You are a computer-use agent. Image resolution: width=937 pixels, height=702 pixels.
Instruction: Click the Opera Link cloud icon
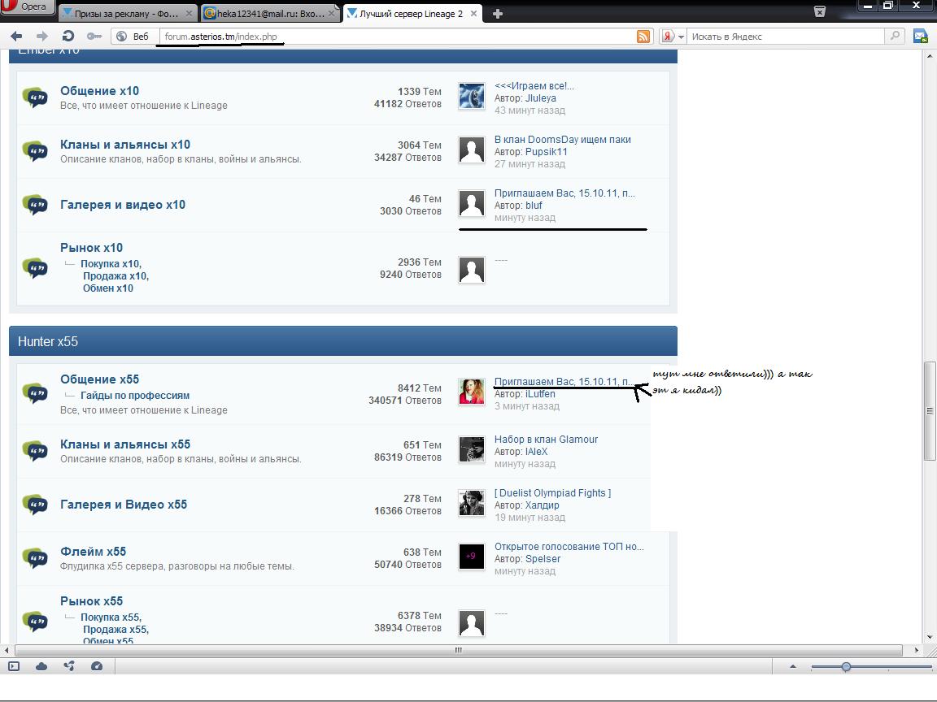(41, 666)
